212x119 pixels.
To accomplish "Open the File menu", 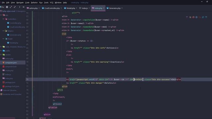I will [x=3, y=3].
